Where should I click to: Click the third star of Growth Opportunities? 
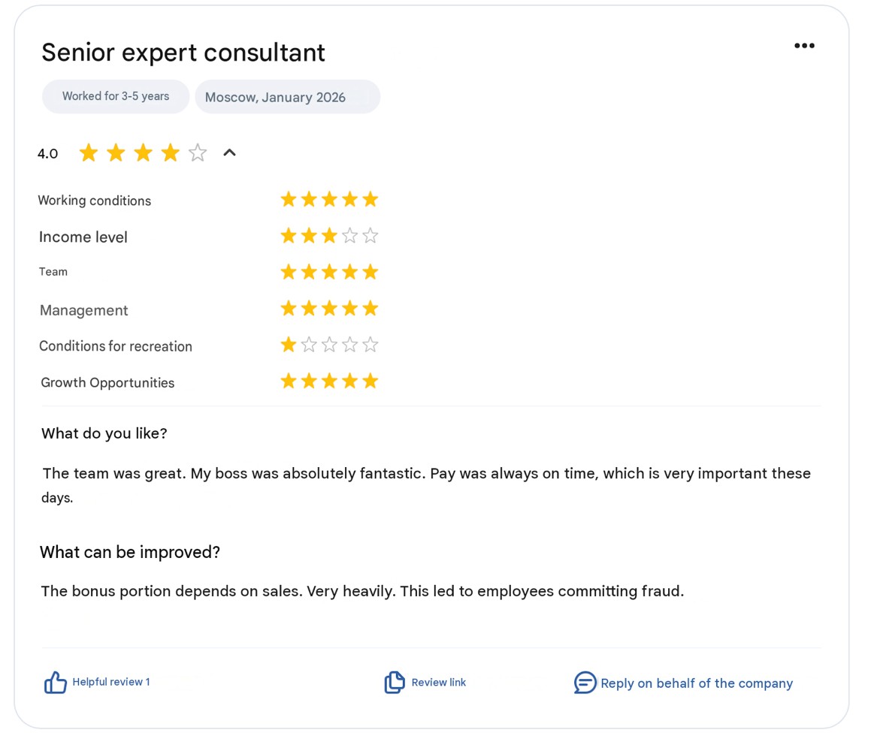tap(329, 382)
